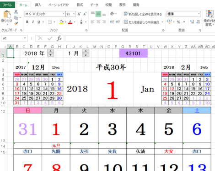
Task: Click the Format Painter brush icon
Action: pyautogui.click(x=16, y=23)
